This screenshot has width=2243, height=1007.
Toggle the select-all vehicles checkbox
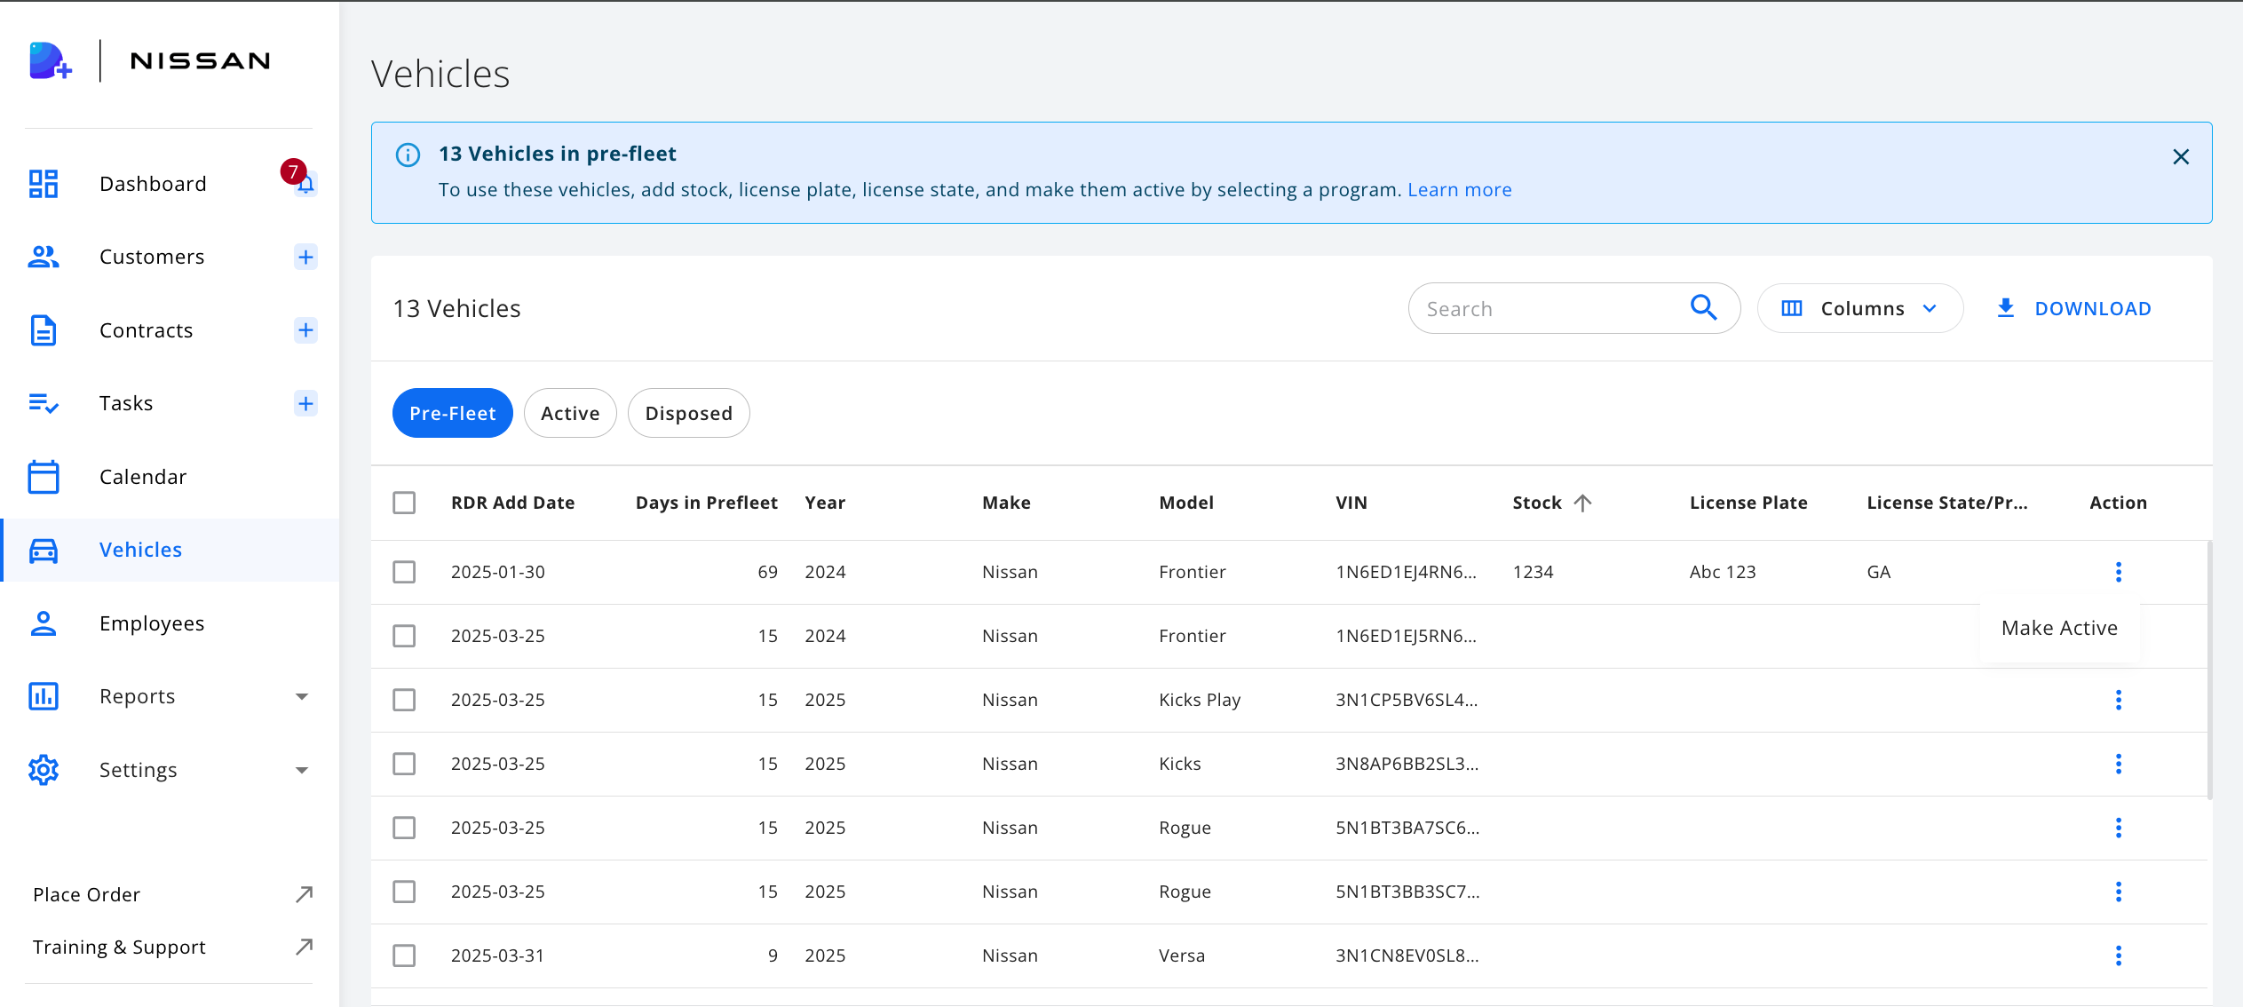tap(404, 503)
